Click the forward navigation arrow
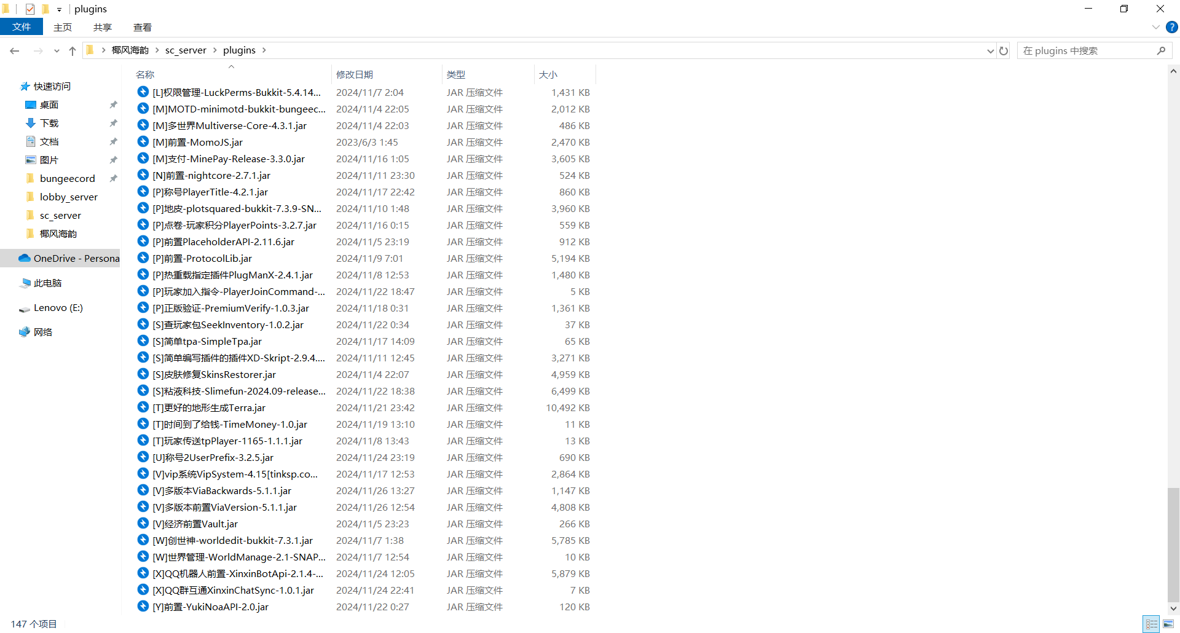Image resolution: width=1180 pixels, height=633 pixels. (x=38, y=51)
